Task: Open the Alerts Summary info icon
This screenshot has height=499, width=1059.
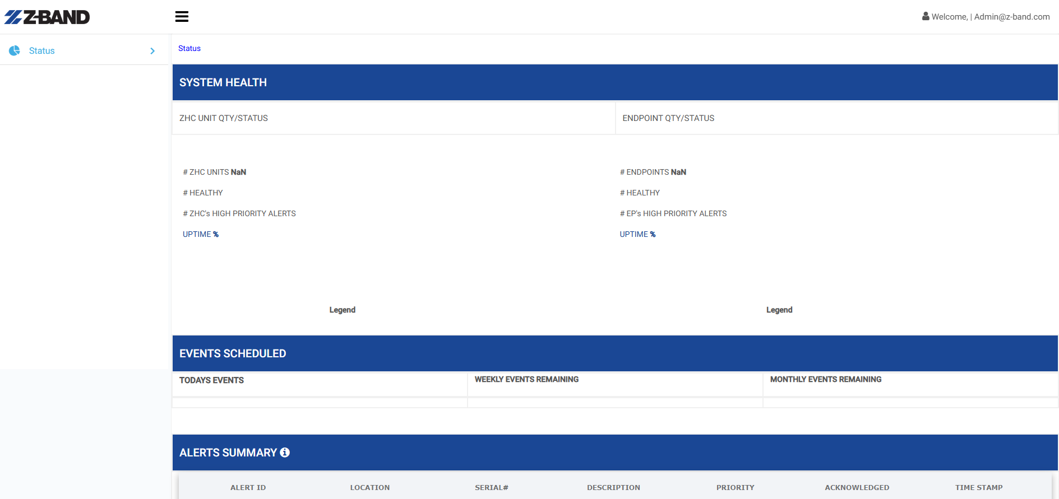Action: click(285, 453)
